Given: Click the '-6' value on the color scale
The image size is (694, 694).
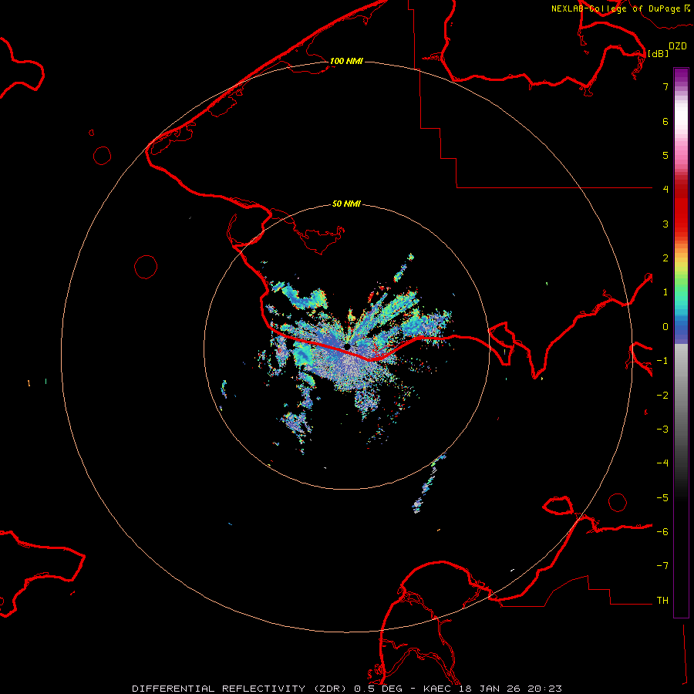Looking at the screenshot, I should [x=662, y=532].
